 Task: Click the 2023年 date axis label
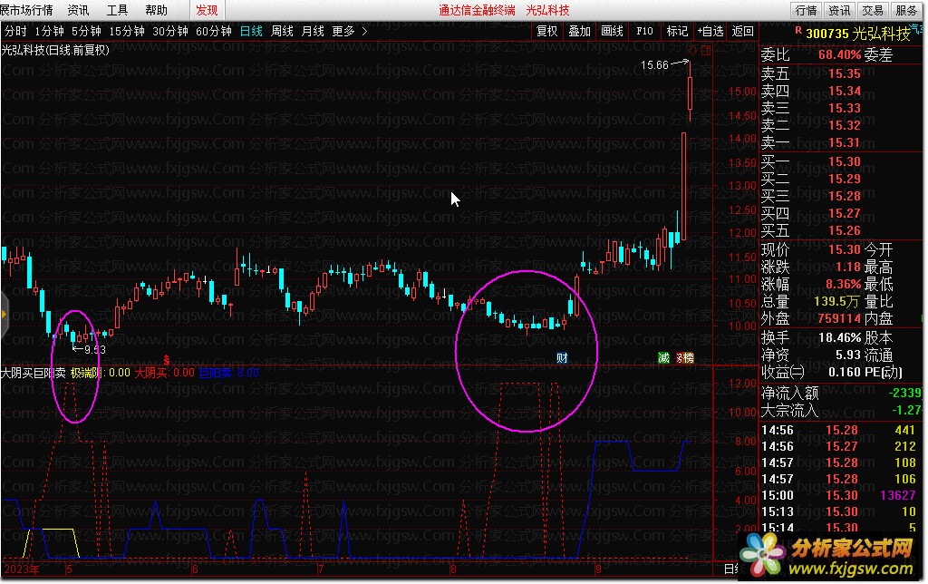22,569
